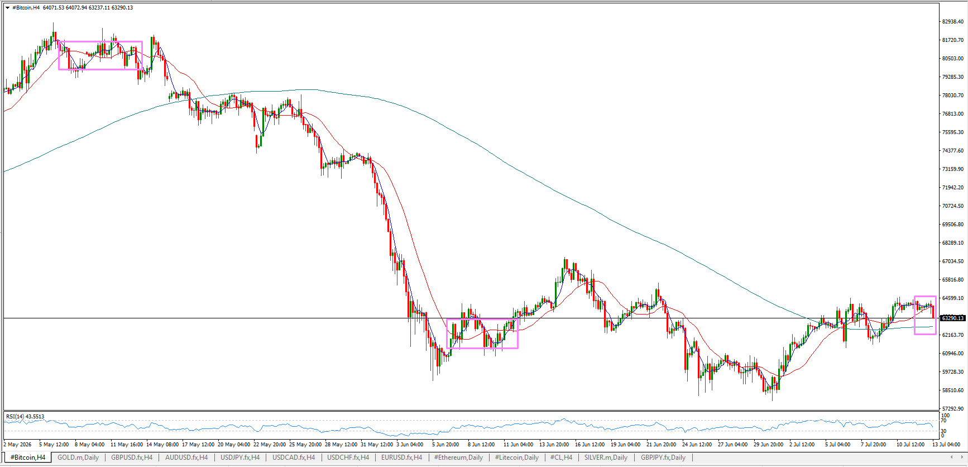Switch to the #Ethereum,Daily tab
The height and width of the screenshot is (467, 968).
(x=458, y=458)
